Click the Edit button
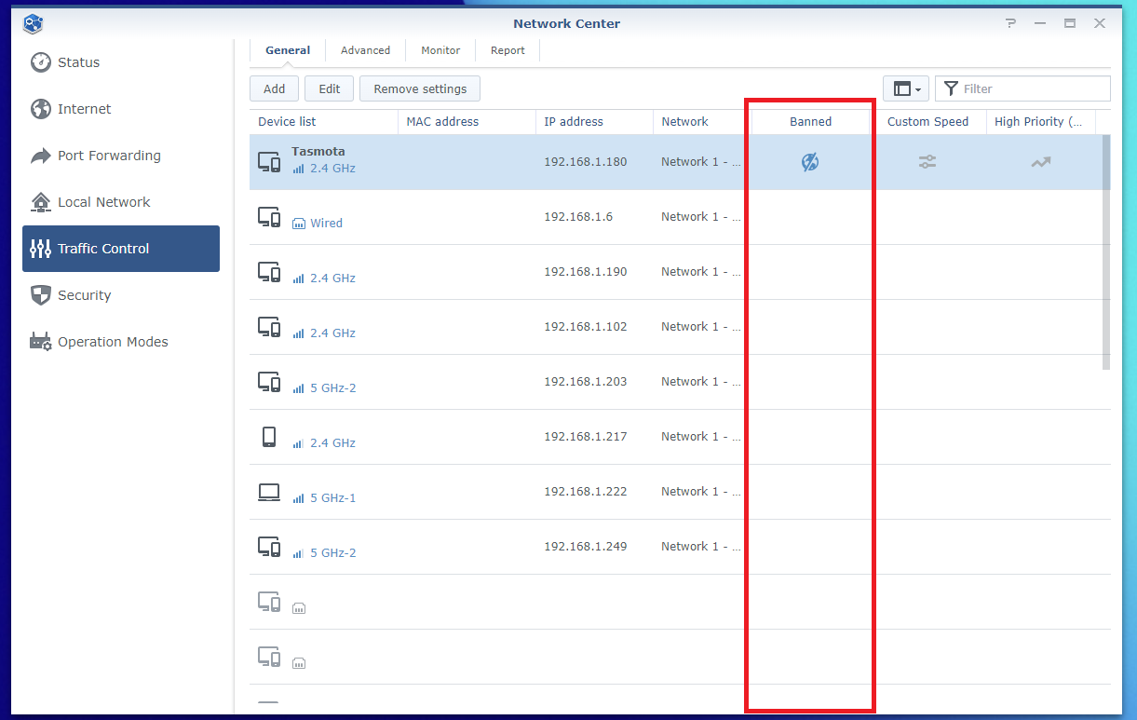The width and height of the screenshot is (1137, 720). click(x=330, y=88)
